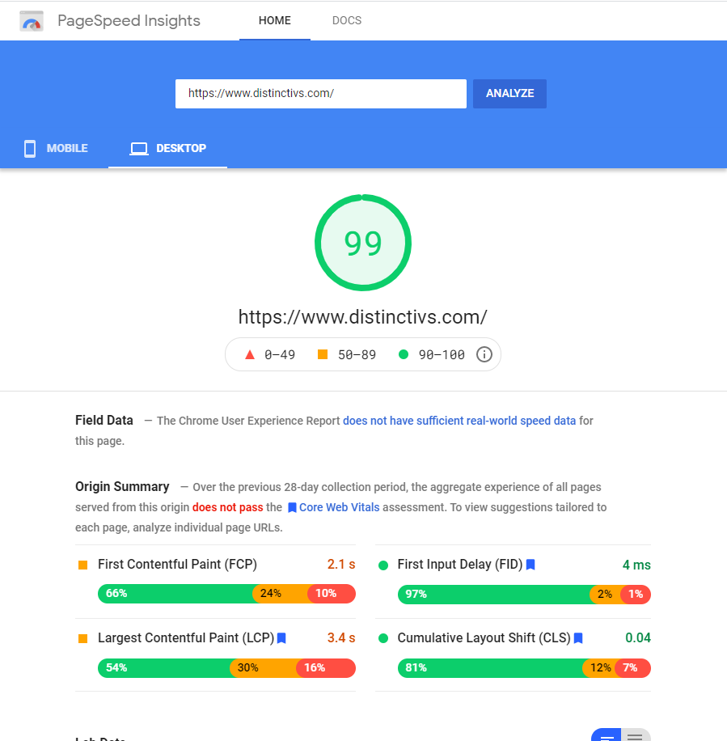Select the DESKTOP tab
The height and width of the screenshot is (741, 727).
pyautogui.click(x=168, y=149)
